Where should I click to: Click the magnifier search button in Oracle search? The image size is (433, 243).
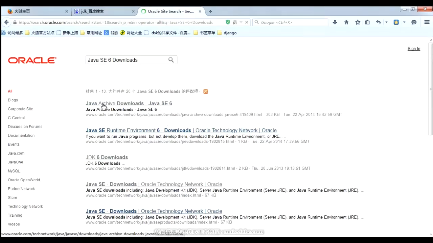click(x=171, y=60)
